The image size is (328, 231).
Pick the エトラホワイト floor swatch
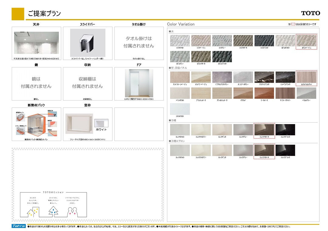(x=180, y=41)
